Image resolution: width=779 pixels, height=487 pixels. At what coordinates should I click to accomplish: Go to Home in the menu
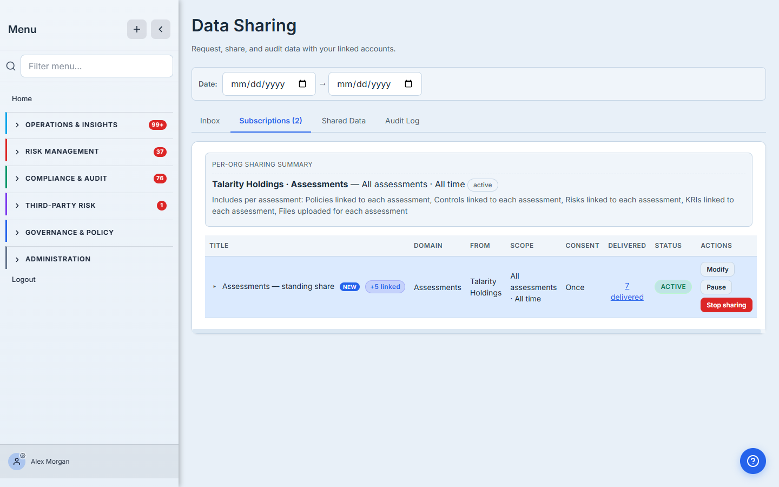tap(22, 98)
